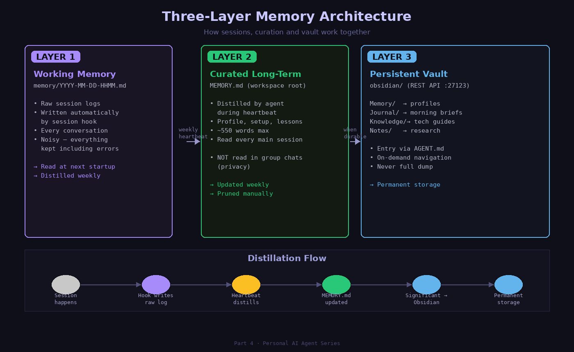This screenshot has width=574, height=352.
Task: Click the final "Permanent storage" node
Action: pyautogui.click(x=508, y=284)
